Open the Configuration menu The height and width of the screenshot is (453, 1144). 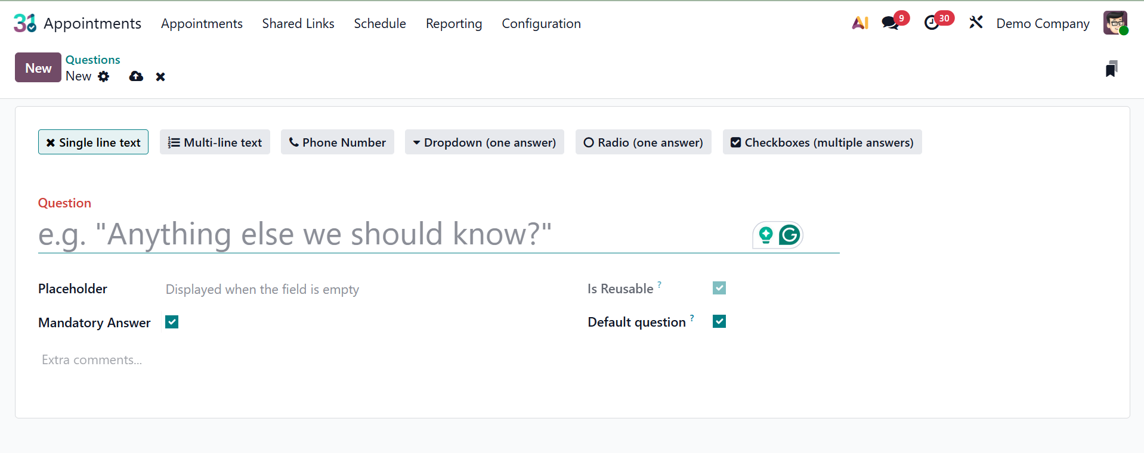pyautogui.click(x=541, y=23)
